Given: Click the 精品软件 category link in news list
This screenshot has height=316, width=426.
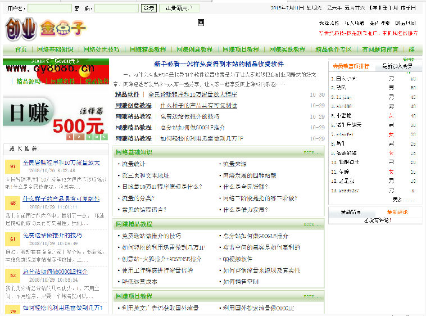Looking at the screenshot, I should tap(127, 94).
